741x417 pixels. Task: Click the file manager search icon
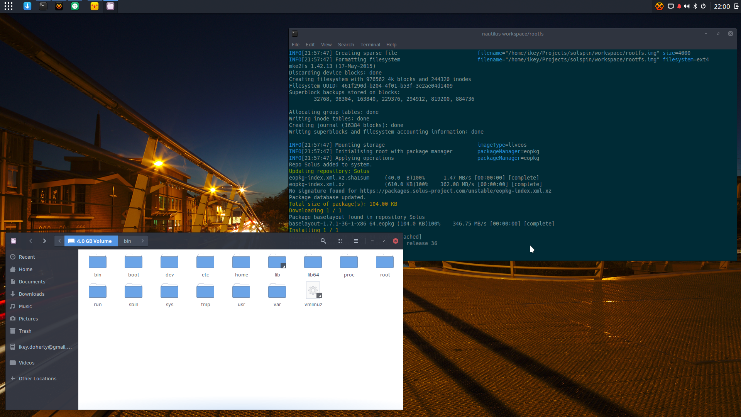pos(323,241)
